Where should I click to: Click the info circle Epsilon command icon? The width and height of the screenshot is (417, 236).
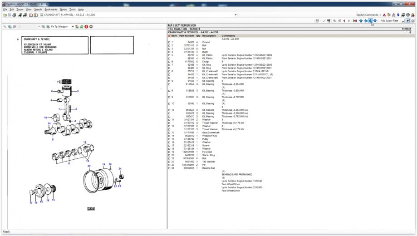click(x=407, y=15)
